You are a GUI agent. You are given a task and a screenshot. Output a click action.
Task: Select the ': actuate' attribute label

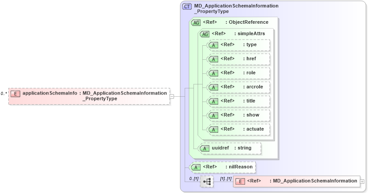tap(253, 129)
